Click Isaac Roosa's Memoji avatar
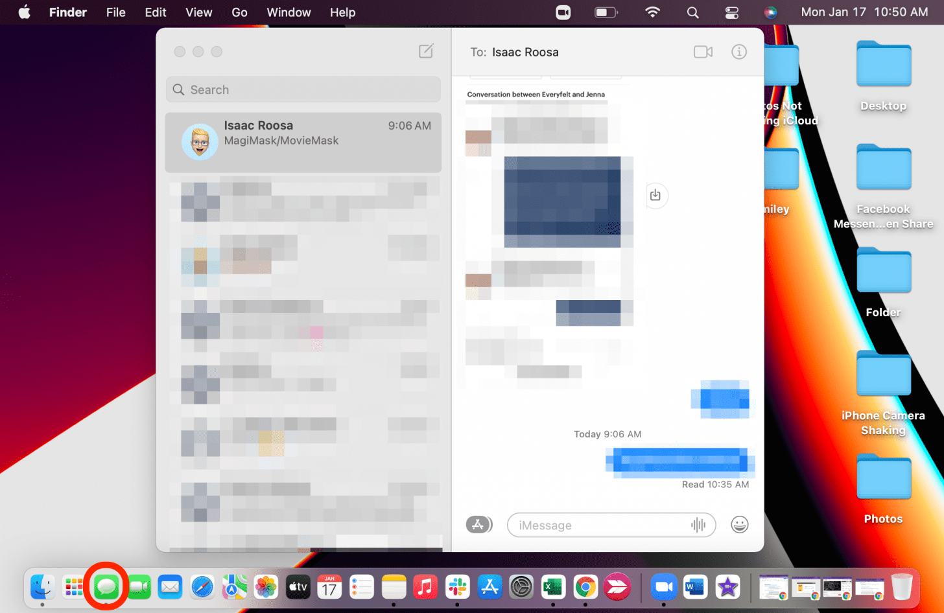Screen dimensions: 944x613 pos(200,142)
